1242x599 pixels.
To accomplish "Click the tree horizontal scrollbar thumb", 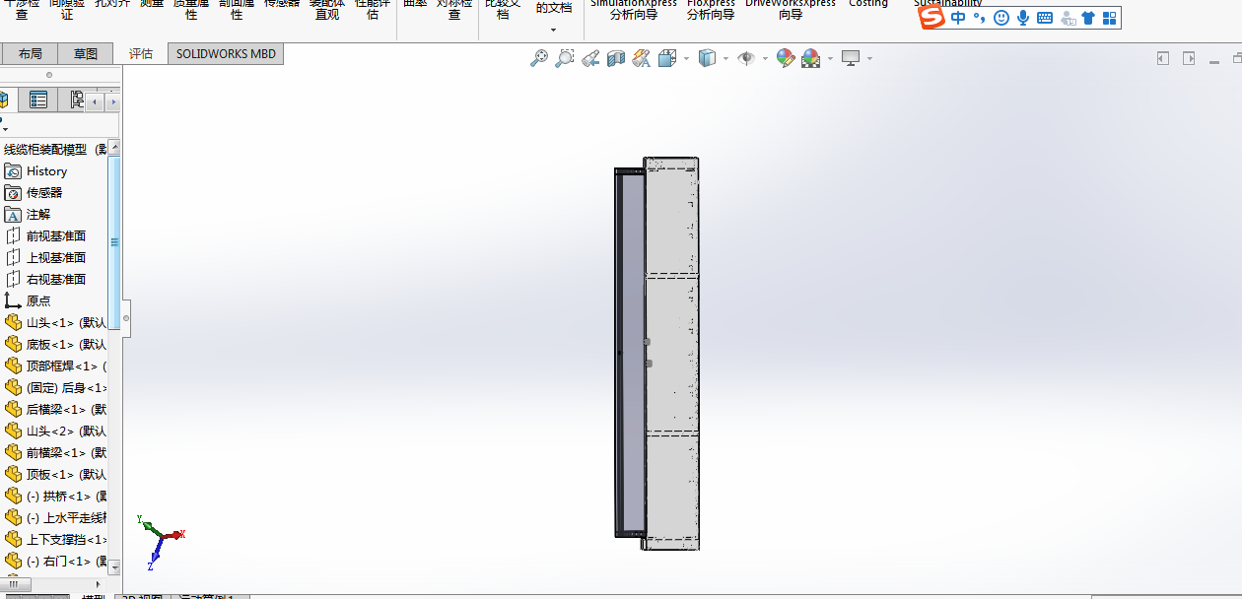I will pyautogui.click(x=14, y=583).
